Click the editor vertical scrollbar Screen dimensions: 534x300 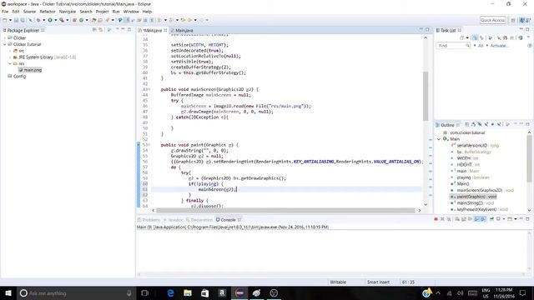pyautogui.click(x=426, y=96)
